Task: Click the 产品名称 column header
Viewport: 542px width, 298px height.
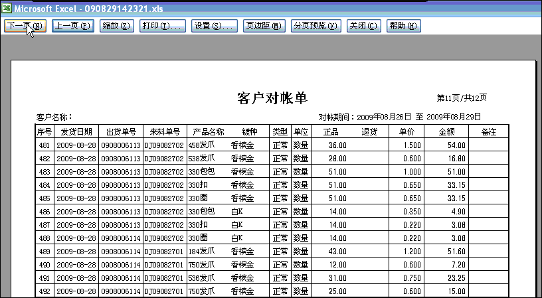Action: 209,131
